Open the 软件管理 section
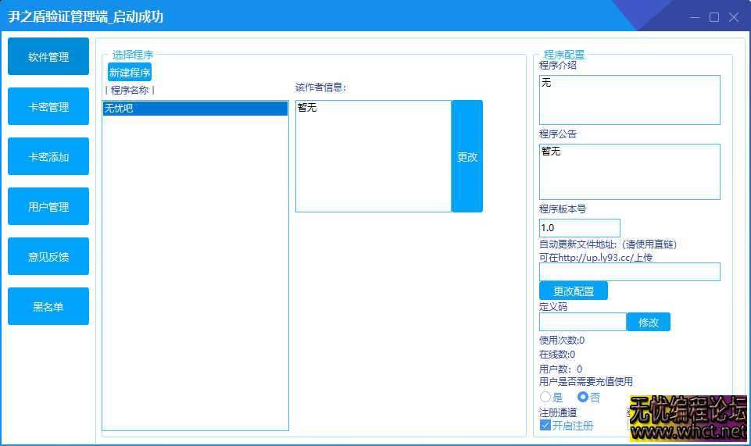The height and width of the screenshot is (446, 751). [48, 57]
